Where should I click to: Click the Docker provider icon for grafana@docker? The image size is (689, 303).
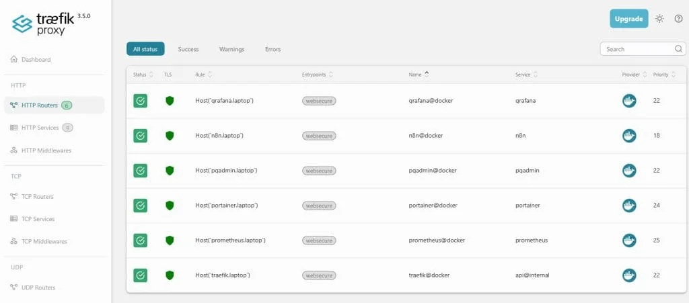(x=629, y=101)
